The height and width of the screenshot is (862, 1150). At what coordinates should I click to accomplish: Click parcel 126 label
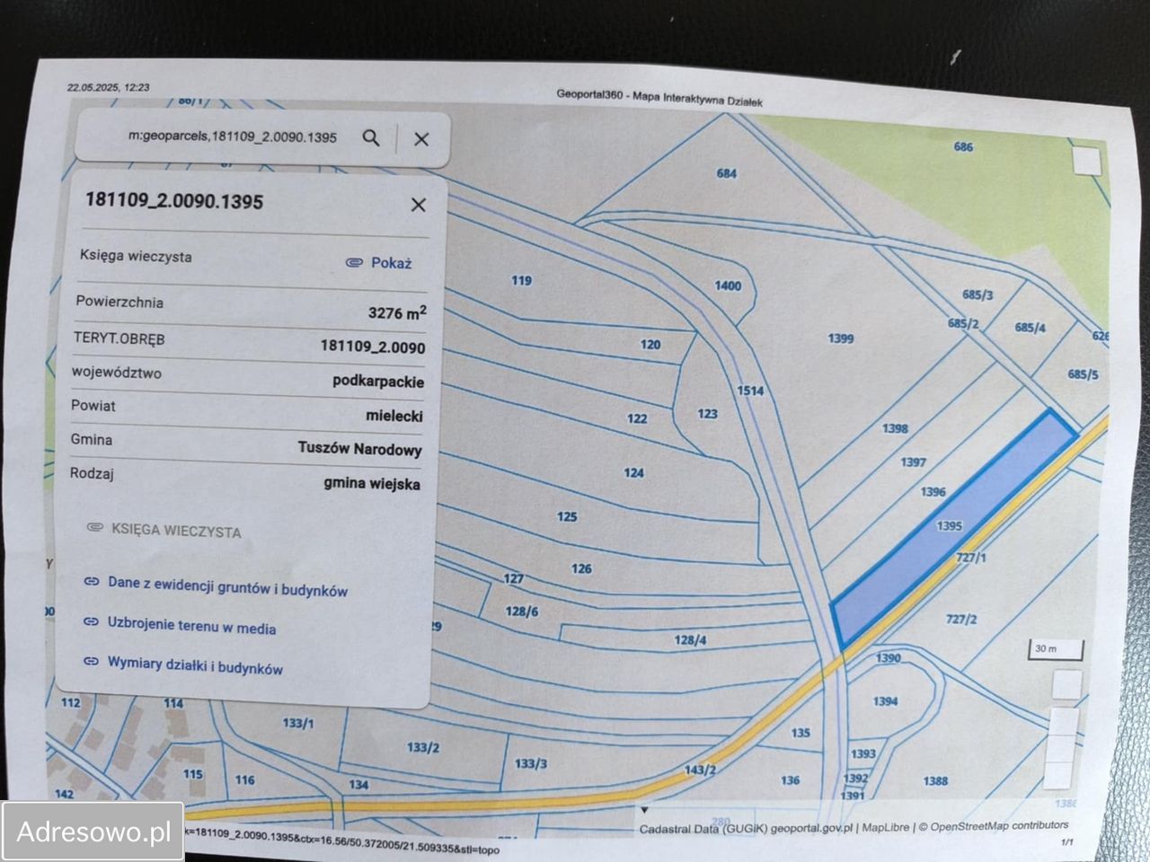click(581, 568)
